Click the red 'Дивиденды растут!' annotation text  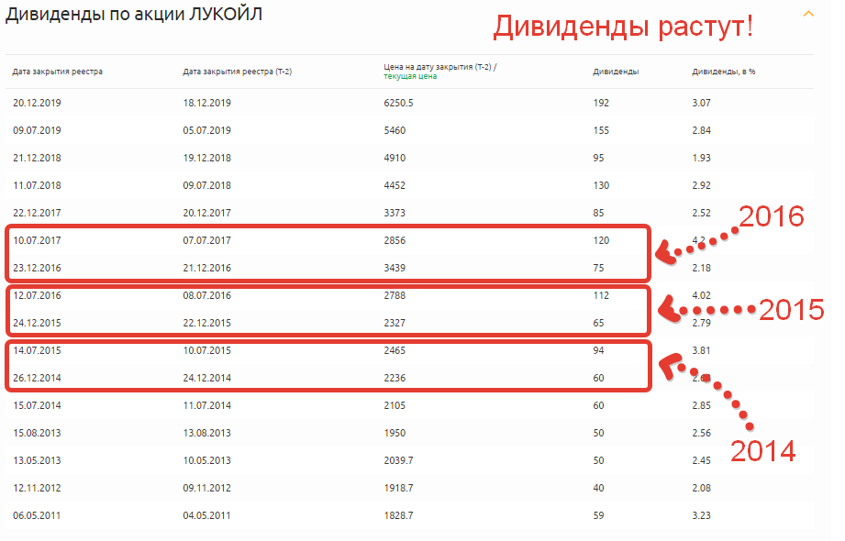623,27
